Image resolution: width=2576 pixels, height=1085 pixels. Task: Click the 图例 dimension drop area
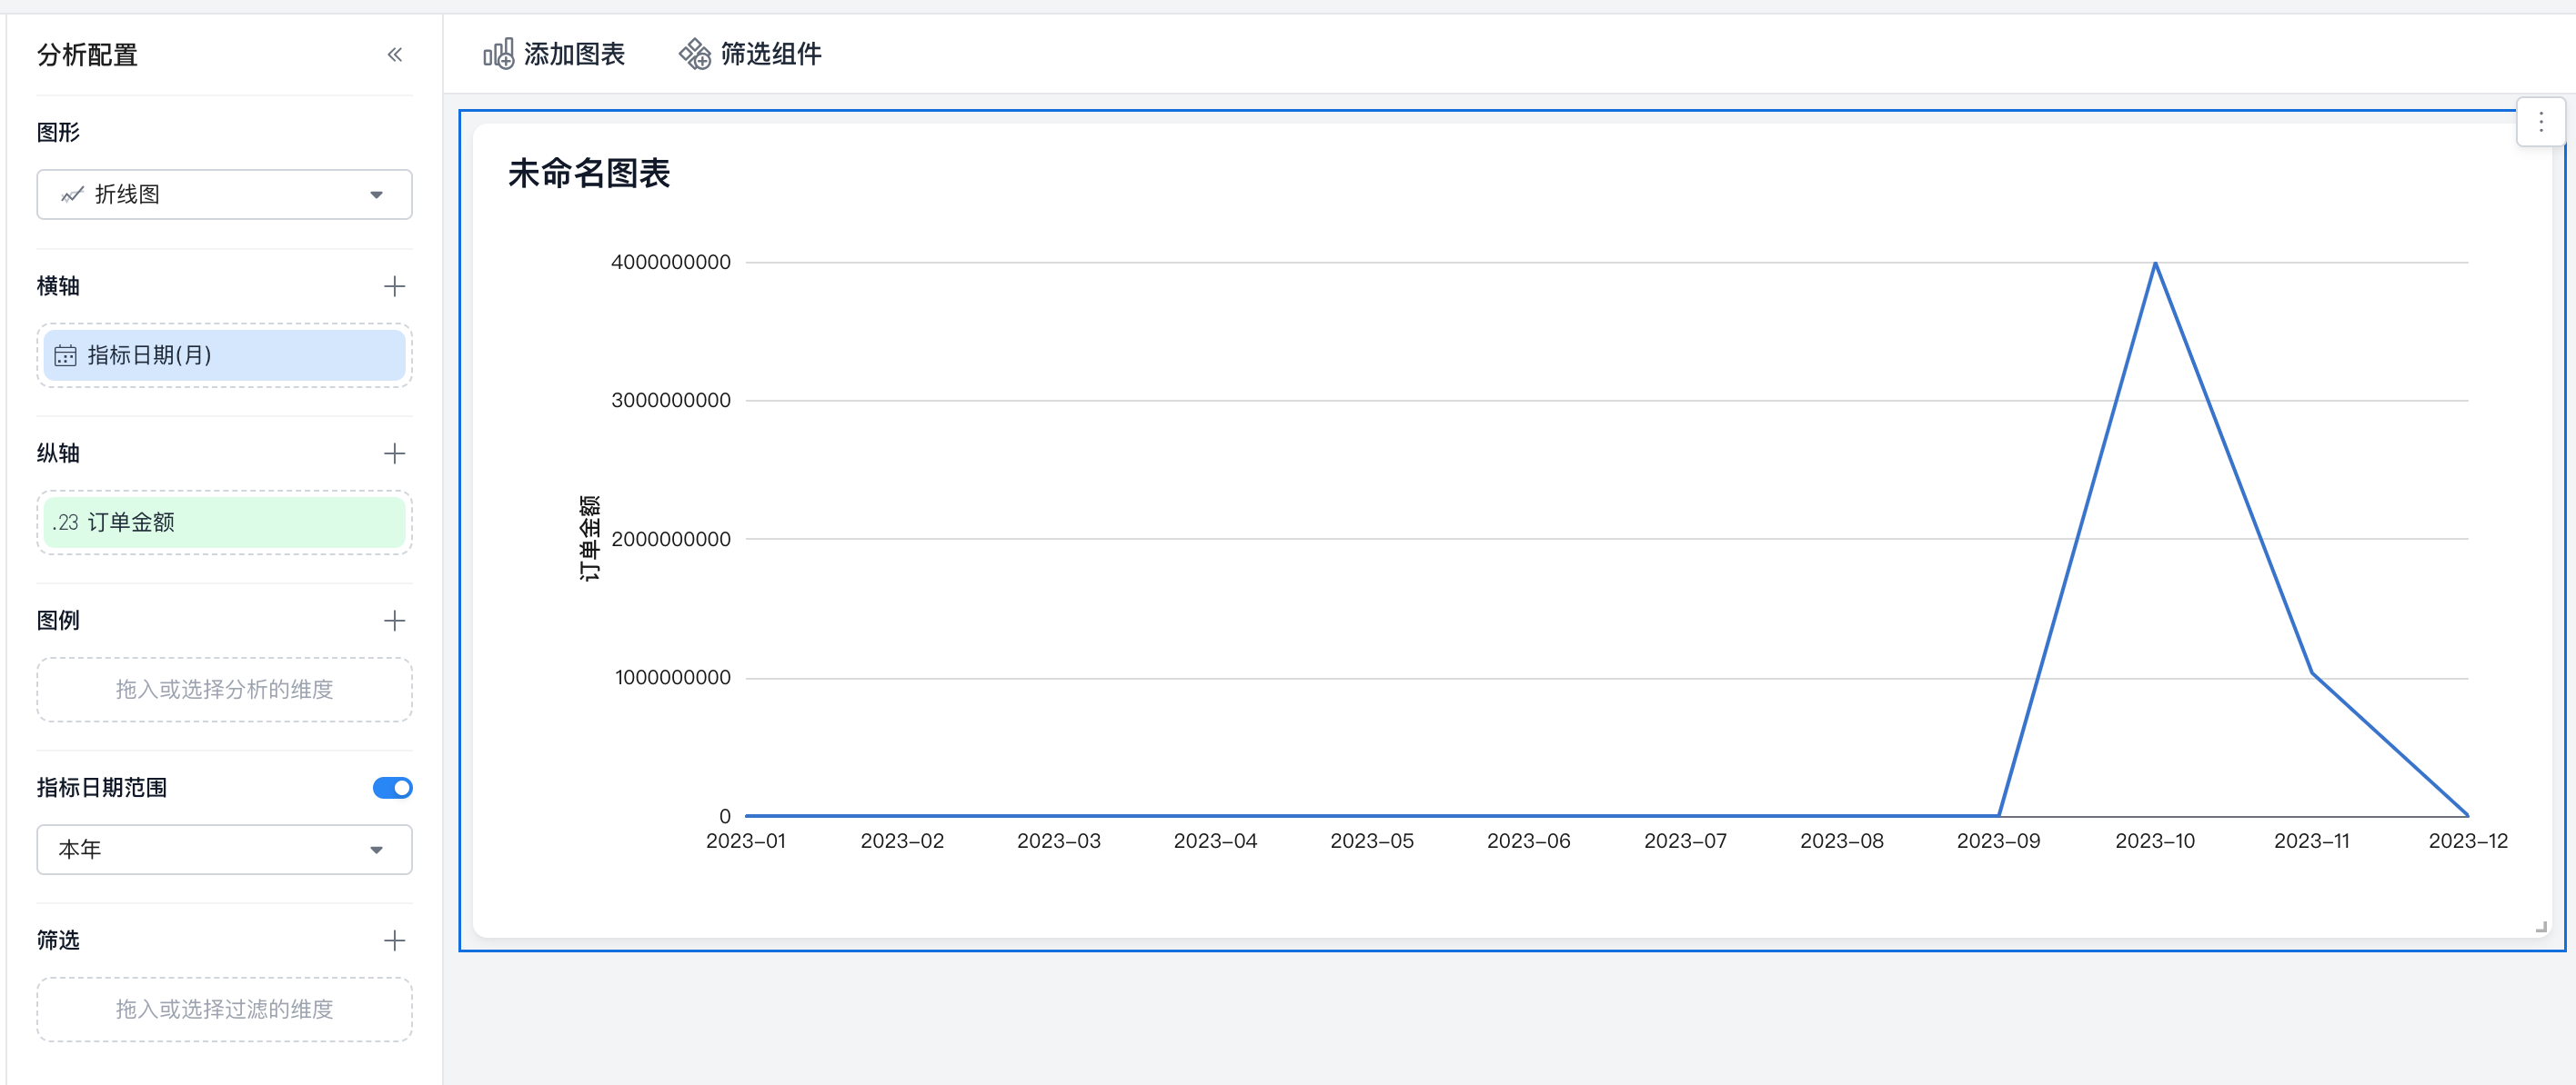(x=224, y=690)
